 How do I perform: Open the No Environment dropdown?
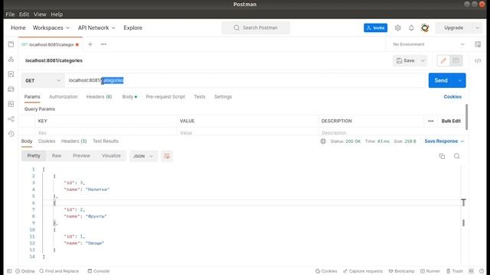429,44
